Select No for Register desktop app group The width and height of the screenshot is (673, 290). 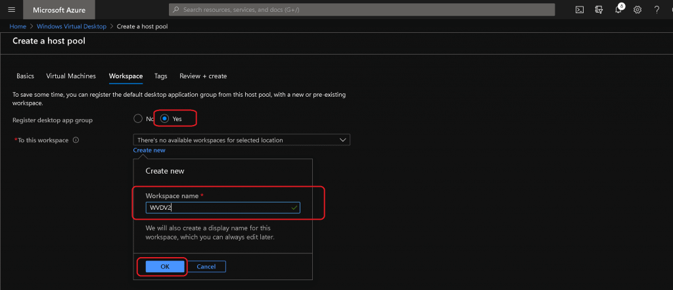click(138, 118)
